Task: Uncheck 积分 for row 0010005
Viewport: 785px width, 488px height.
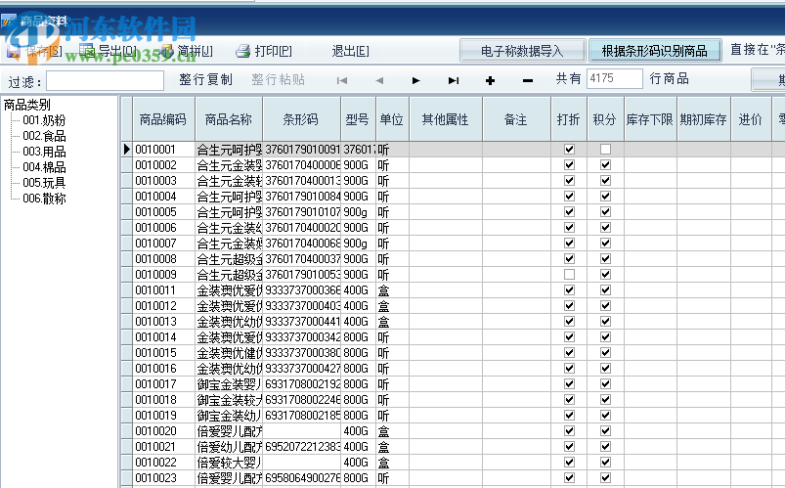Action: pyautogui.click(x=606, y=212)
